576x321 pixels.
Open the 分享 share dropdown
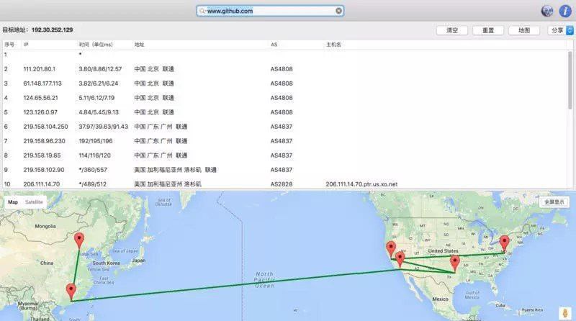pyautogui.click(x=560, y=31)
